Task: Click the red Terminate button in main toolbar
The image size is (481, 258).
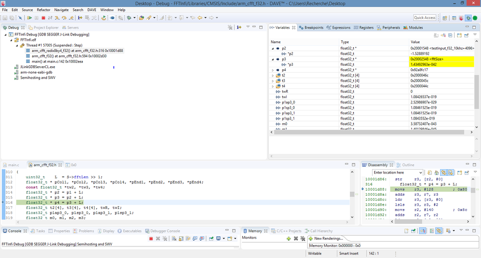Action: point(43,18)
